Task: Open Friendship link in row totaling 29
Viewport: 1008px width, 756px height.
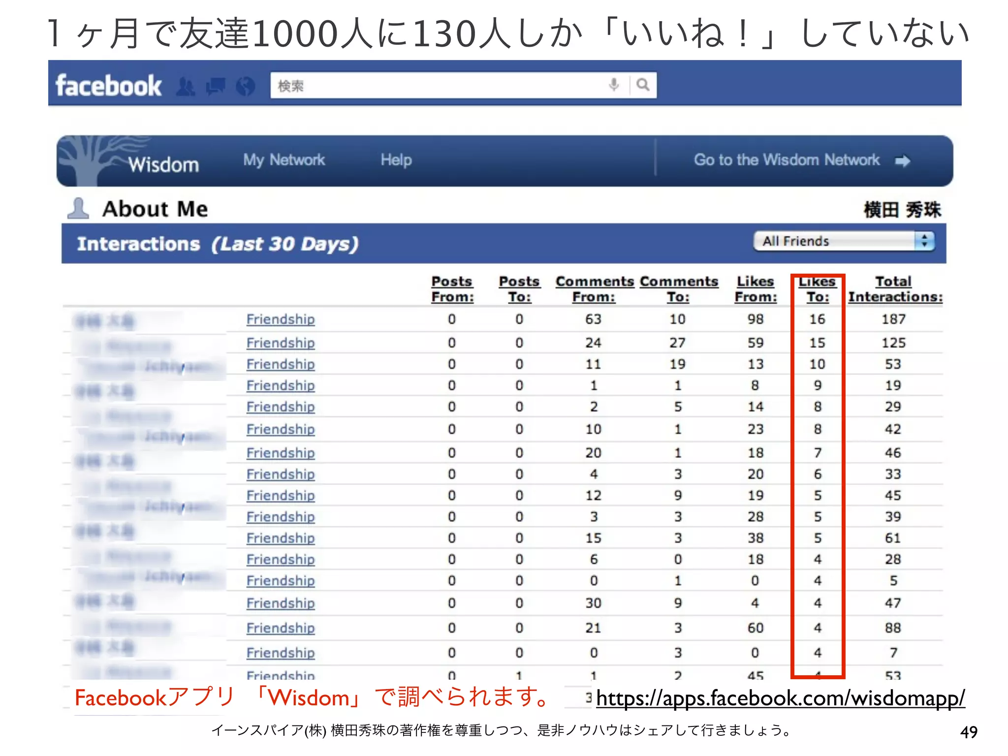Action: point(281,407)
